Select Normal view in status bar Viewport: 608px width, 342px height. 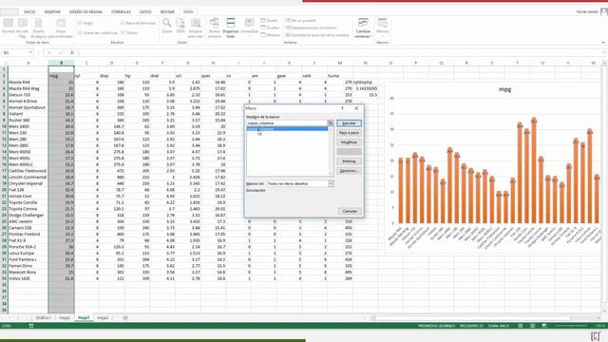(x=521, y=326)
